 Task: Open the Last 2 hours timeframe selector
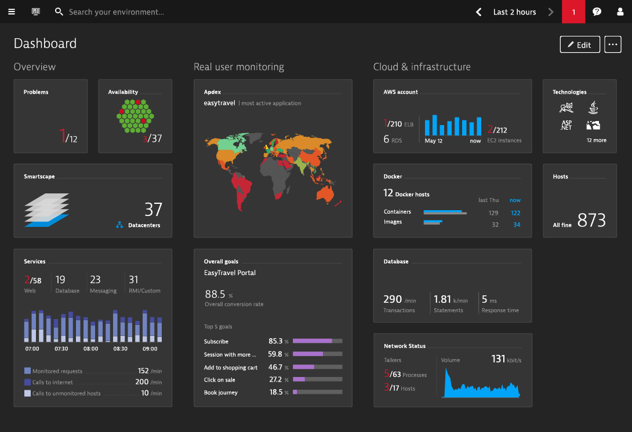pos(514,12)
